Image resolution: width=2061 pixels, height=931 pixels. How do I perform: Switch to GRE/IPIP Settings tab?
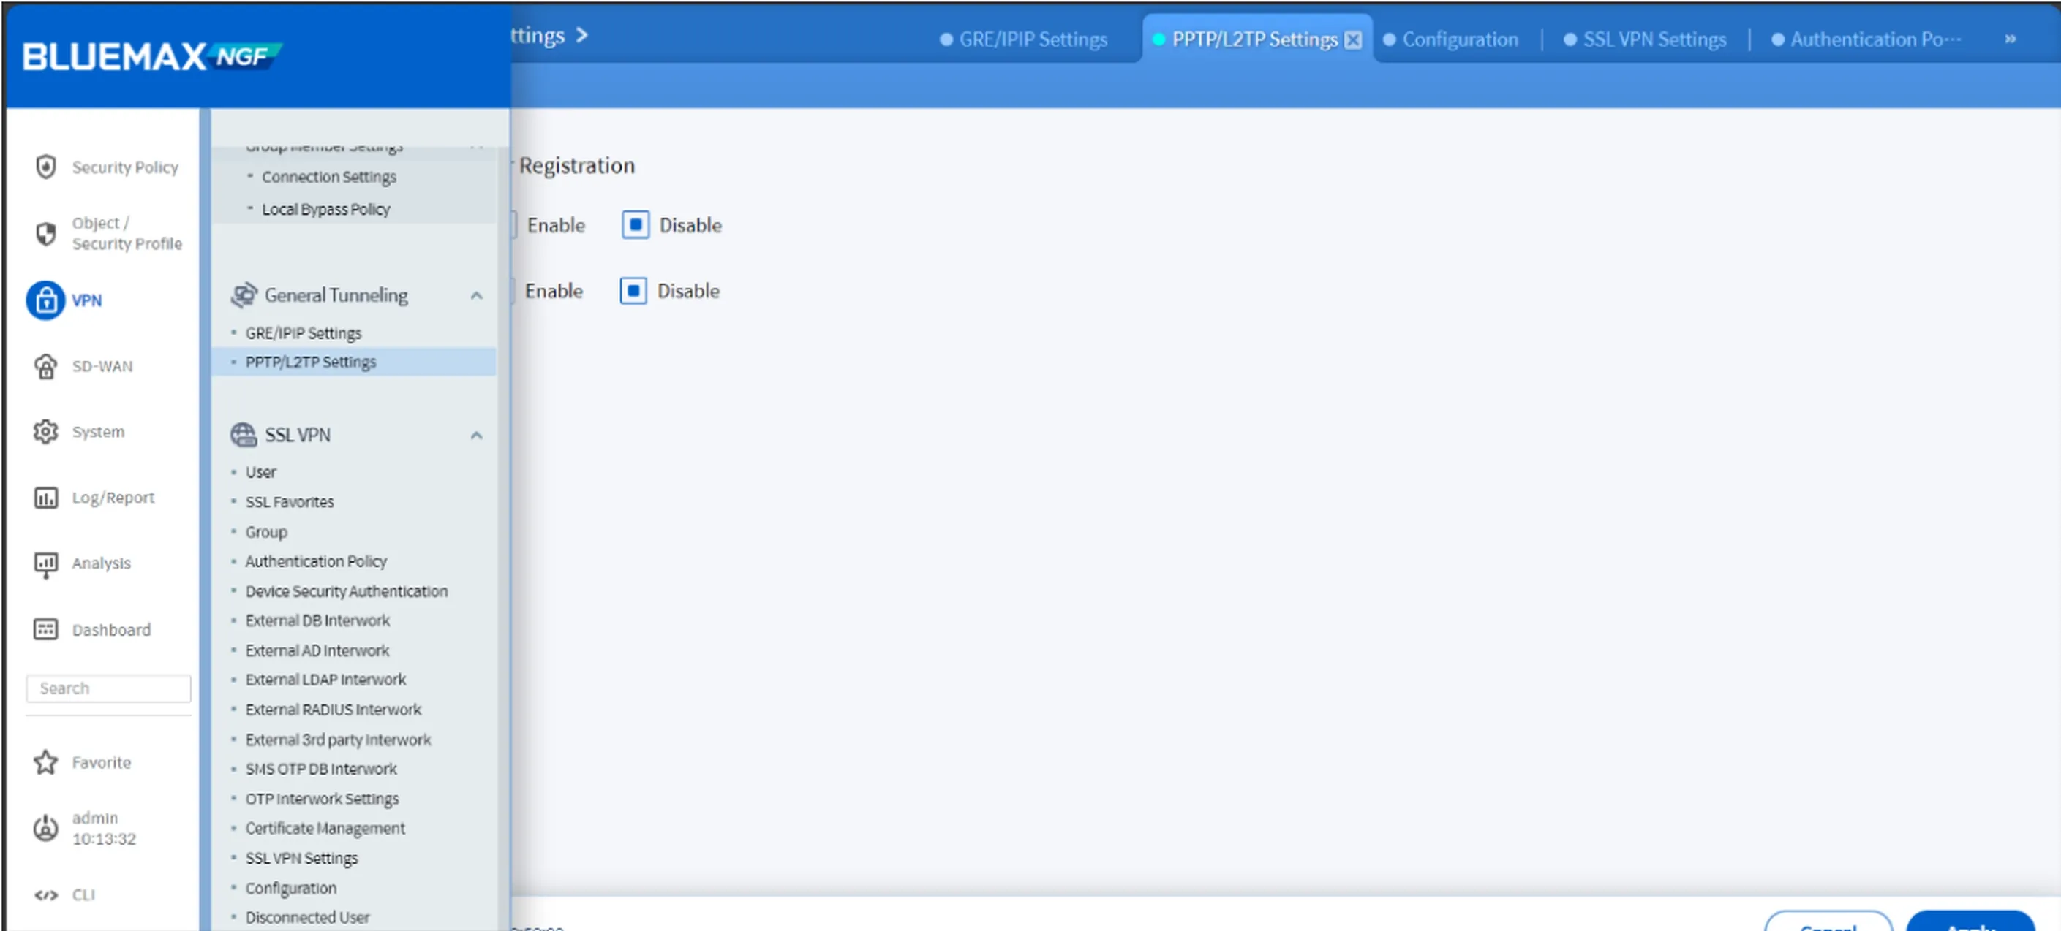[1023, 39]
